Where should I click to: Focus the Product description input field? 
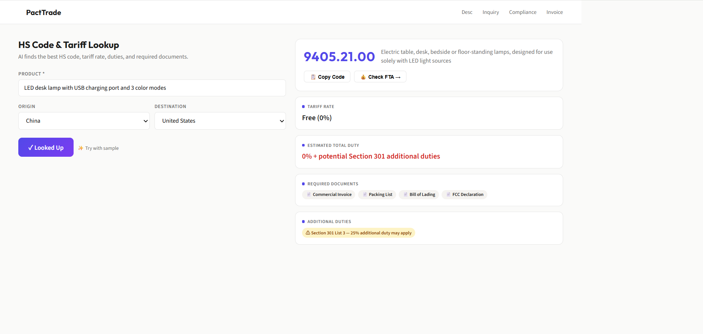click(x=152, y=88)
